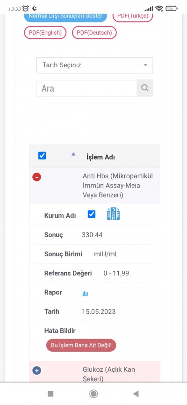Toggle the select-all checkbox in table header

pyautogui.click(x=42, y=156)
